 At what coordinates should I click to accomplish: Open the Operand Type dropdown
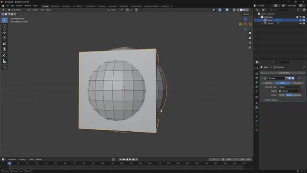pos(290,87)
